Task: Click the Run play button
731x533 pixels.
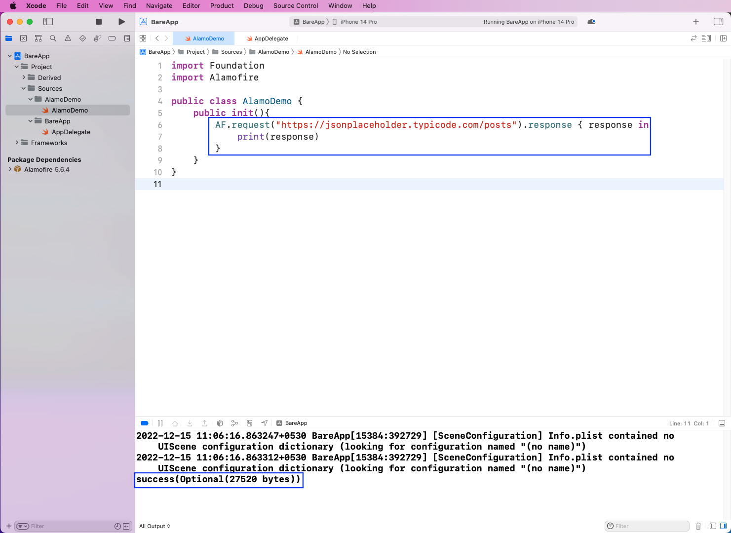Action: coord(122,22)
